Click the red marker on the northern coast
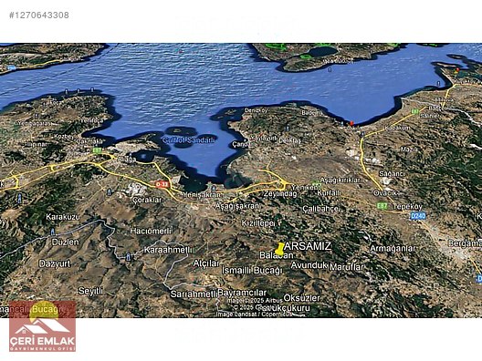The width and height of the screenshot is (482, 361). [351, 123]
